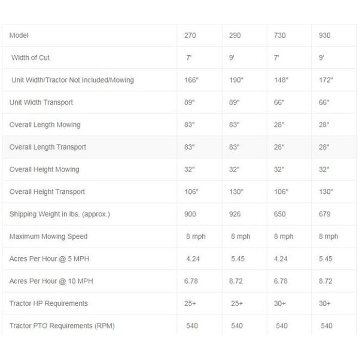Click the Tractor HP Requirements label

click(x=48, y=303)
